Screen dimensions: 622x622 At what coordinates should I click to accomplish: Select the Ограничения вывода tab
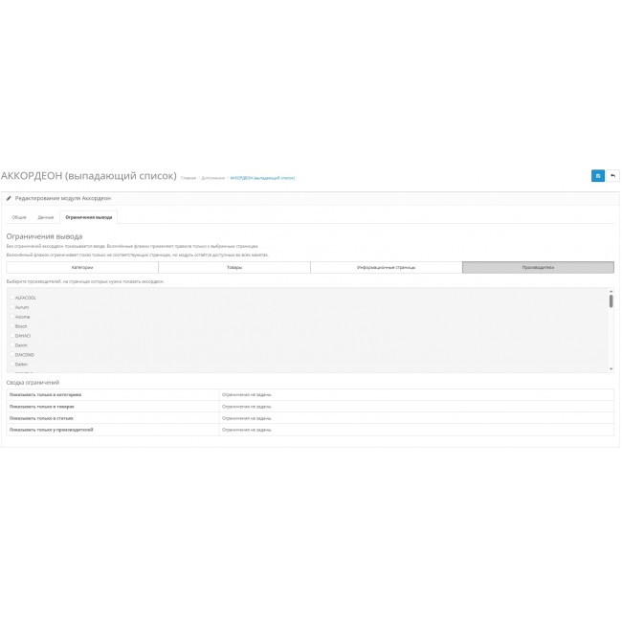tap(88, 217)
